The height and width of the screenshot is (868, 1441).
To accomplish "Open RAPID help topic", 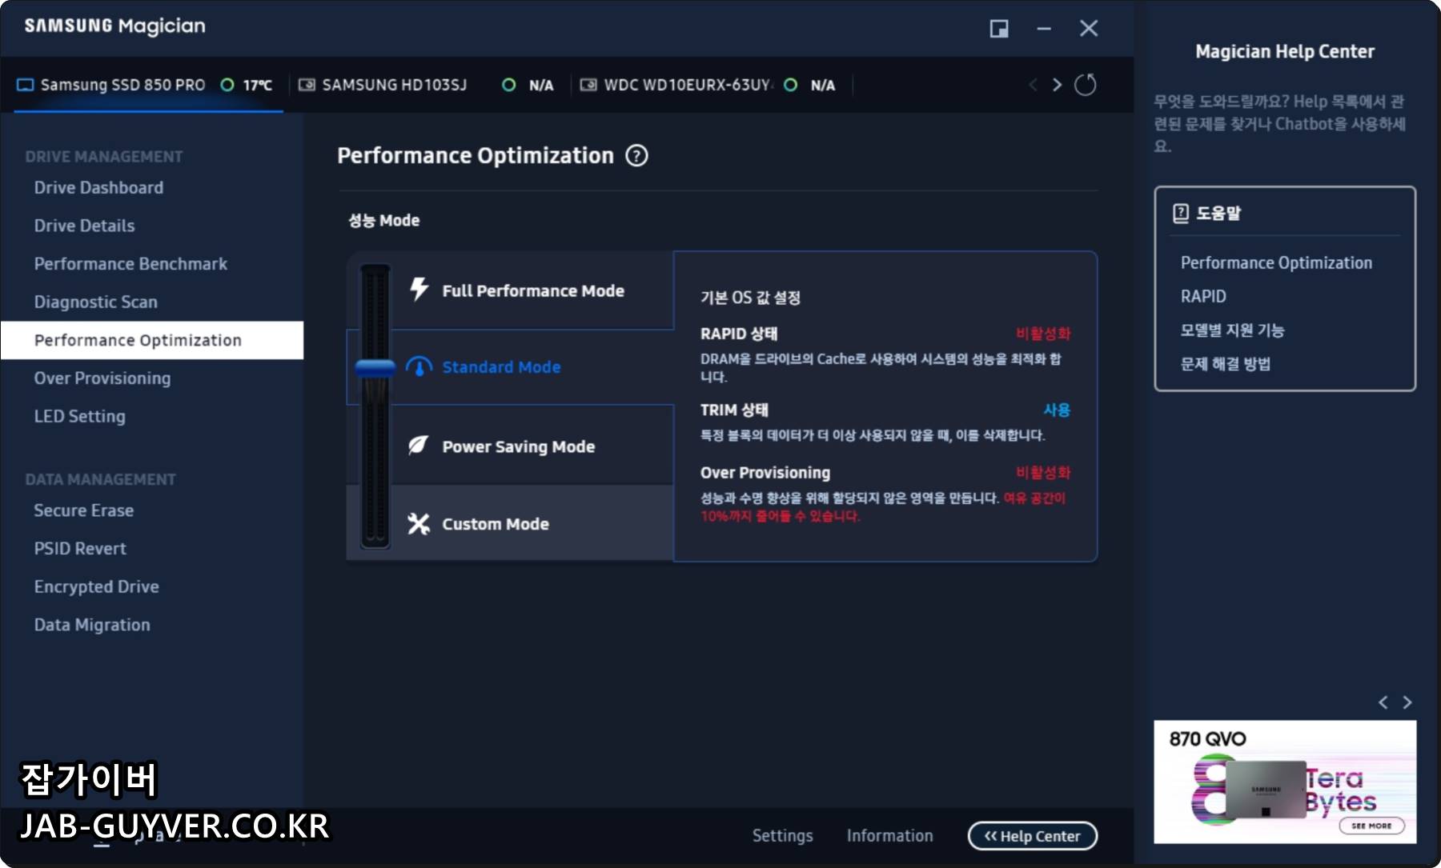I will (x=1203, y=296).
